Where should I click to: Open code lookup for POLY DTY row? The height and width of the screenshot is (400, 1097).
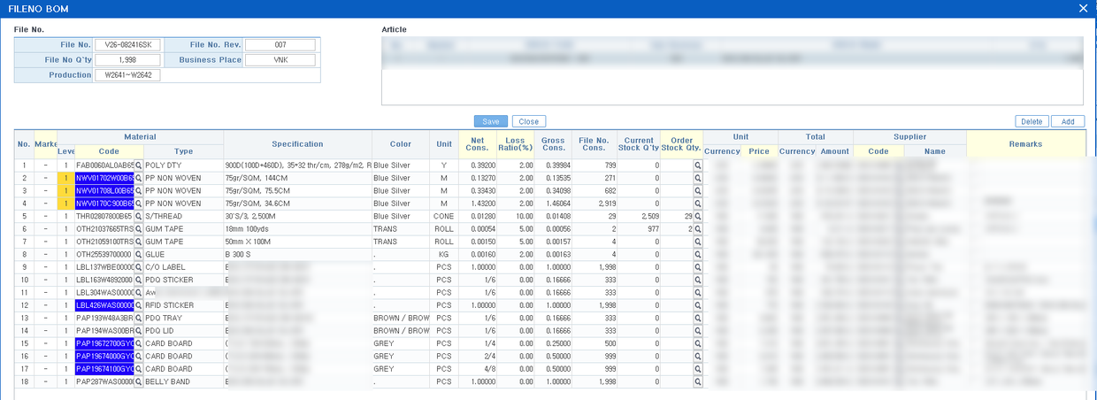pyautogui.click(x=138, y=165)
